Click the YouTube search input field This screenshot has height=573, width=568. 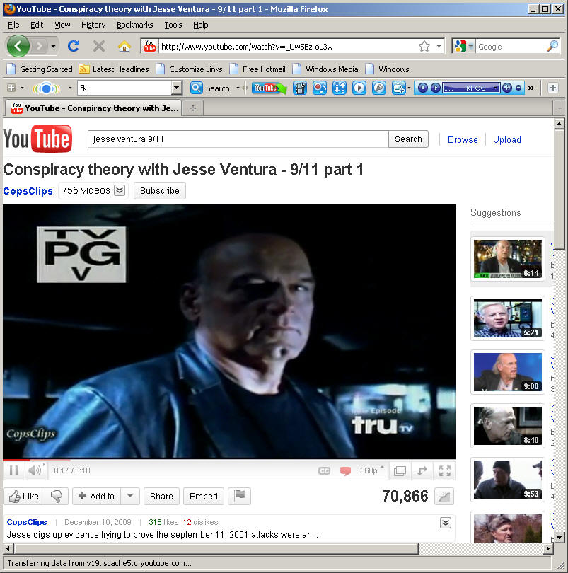238,139
